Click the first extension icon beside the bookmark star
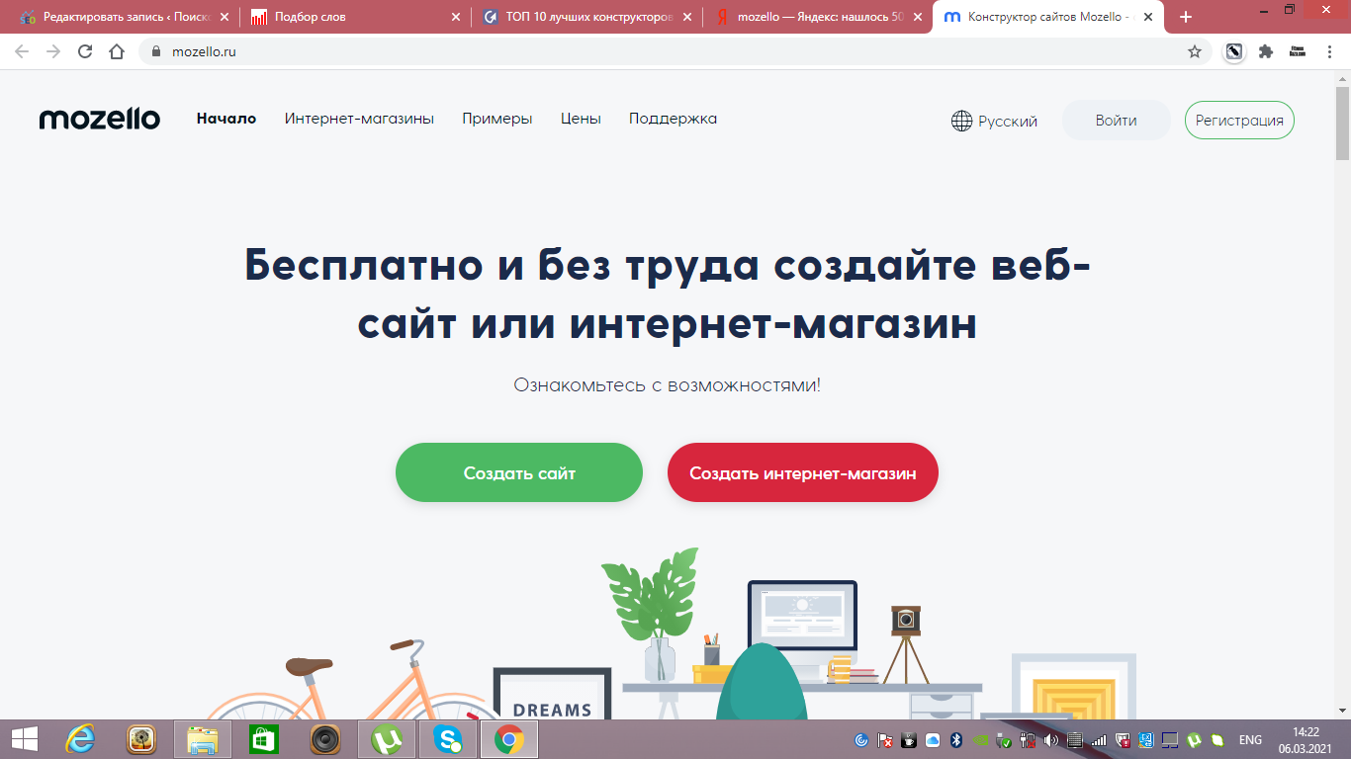Screen dimensions: 1351x759 [x=1233, y=51]
